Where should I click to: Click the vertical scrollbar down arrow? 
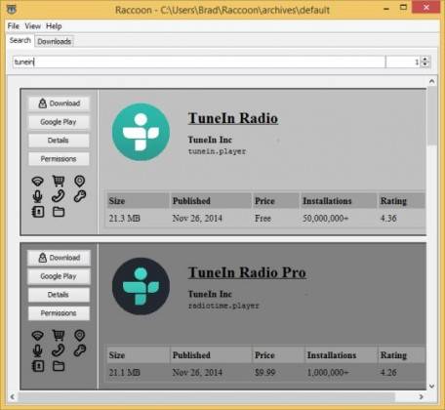tap(431, 387)
